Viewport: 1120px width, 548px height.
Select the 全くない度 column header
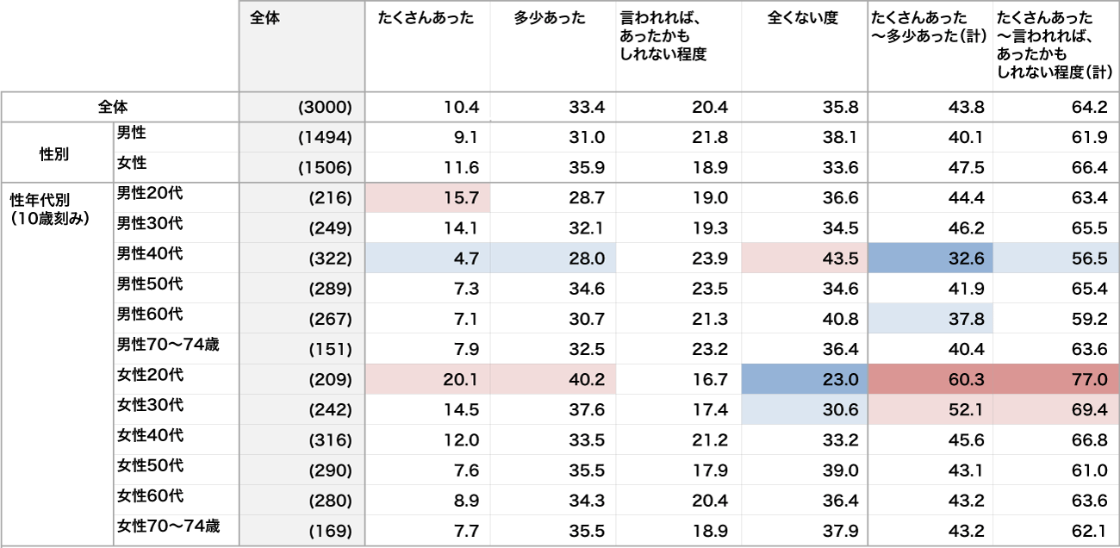coord(802,18)
